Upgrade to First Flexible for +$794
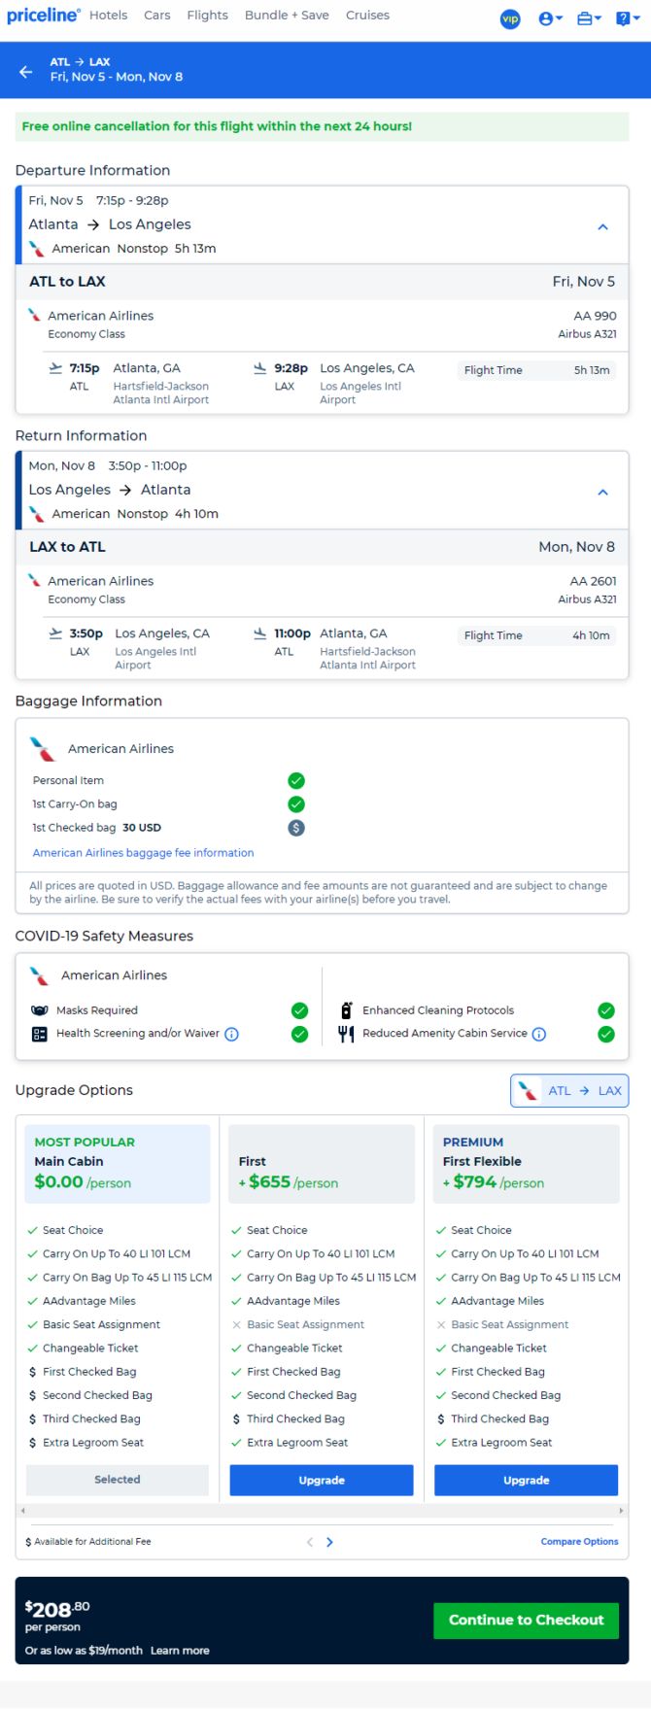The image size is (651, 1709). coord(526,1480)
